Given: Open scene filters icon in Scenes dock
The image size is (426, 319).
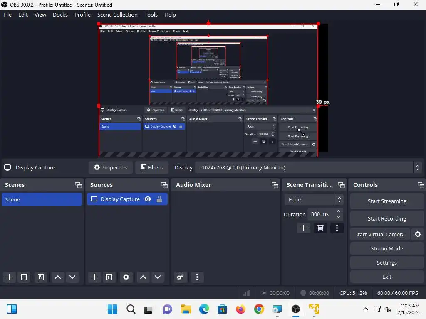Looking at the screenshot, I should click(41, 277).
